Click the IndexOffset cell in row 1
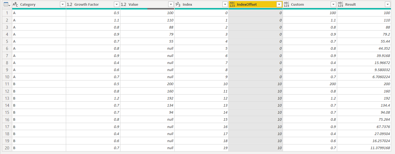395x154 pixels. pyautogui.click(x=256, y=13)
